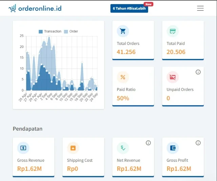Click the chart peak near 4 Sep

[50, 36]
